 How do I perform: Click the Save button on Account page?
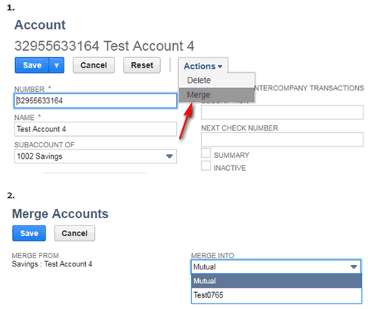pos(32,65)
